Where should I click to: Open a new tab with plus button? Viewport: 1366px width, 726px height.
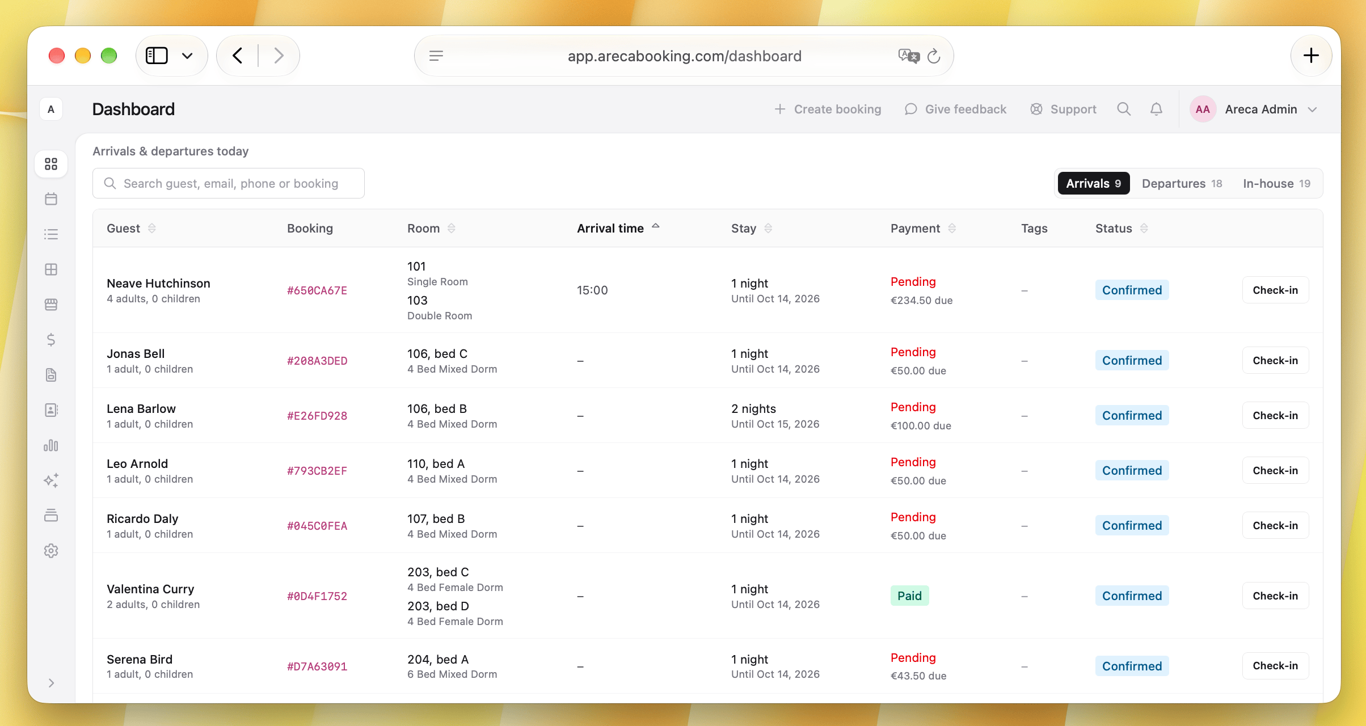pos(1311,56)
